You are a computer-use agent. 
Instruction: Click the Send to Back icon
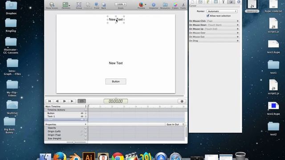(104, 5)
